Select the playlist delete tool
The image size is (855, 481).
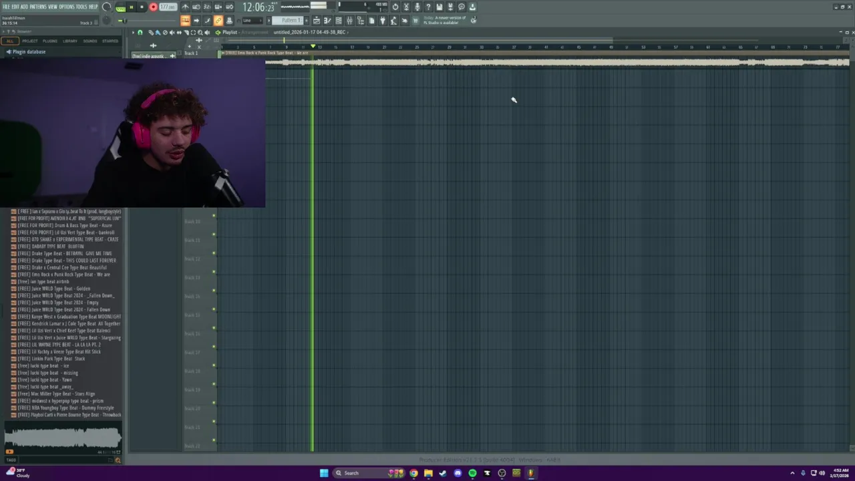165,33
